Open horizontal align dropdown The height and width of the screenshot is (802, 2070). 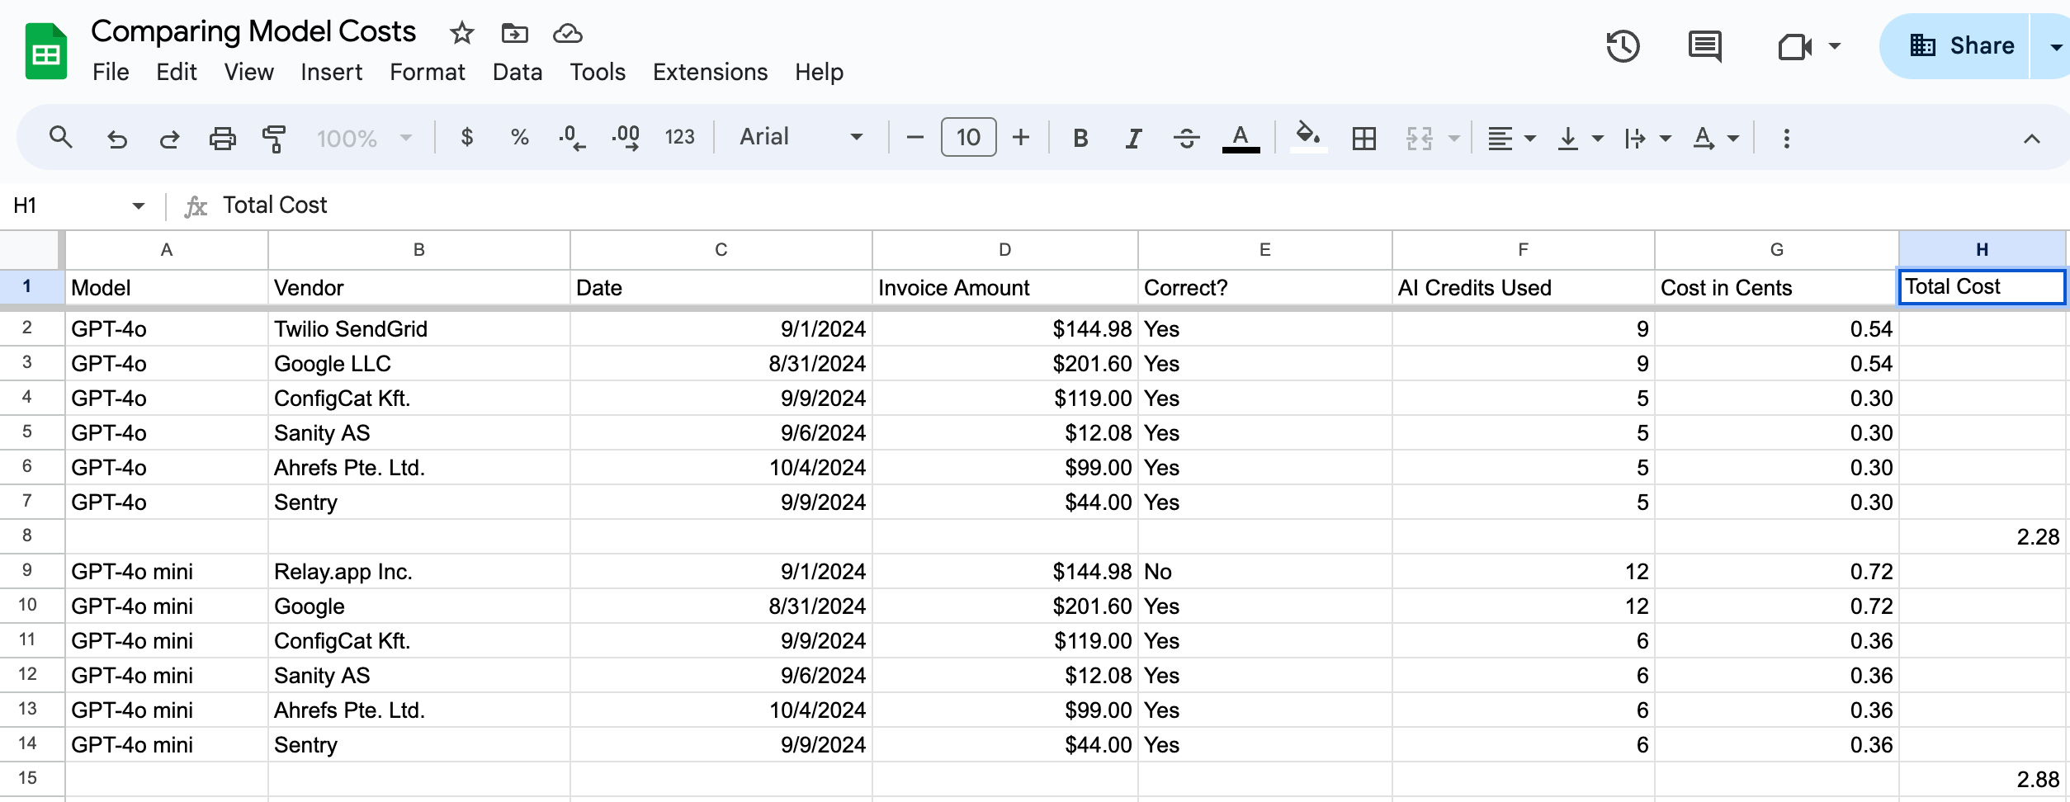(1511, 138)
